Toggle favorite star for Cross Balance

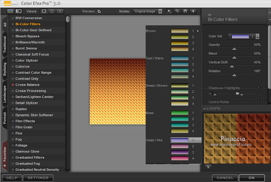pos(13,85)
